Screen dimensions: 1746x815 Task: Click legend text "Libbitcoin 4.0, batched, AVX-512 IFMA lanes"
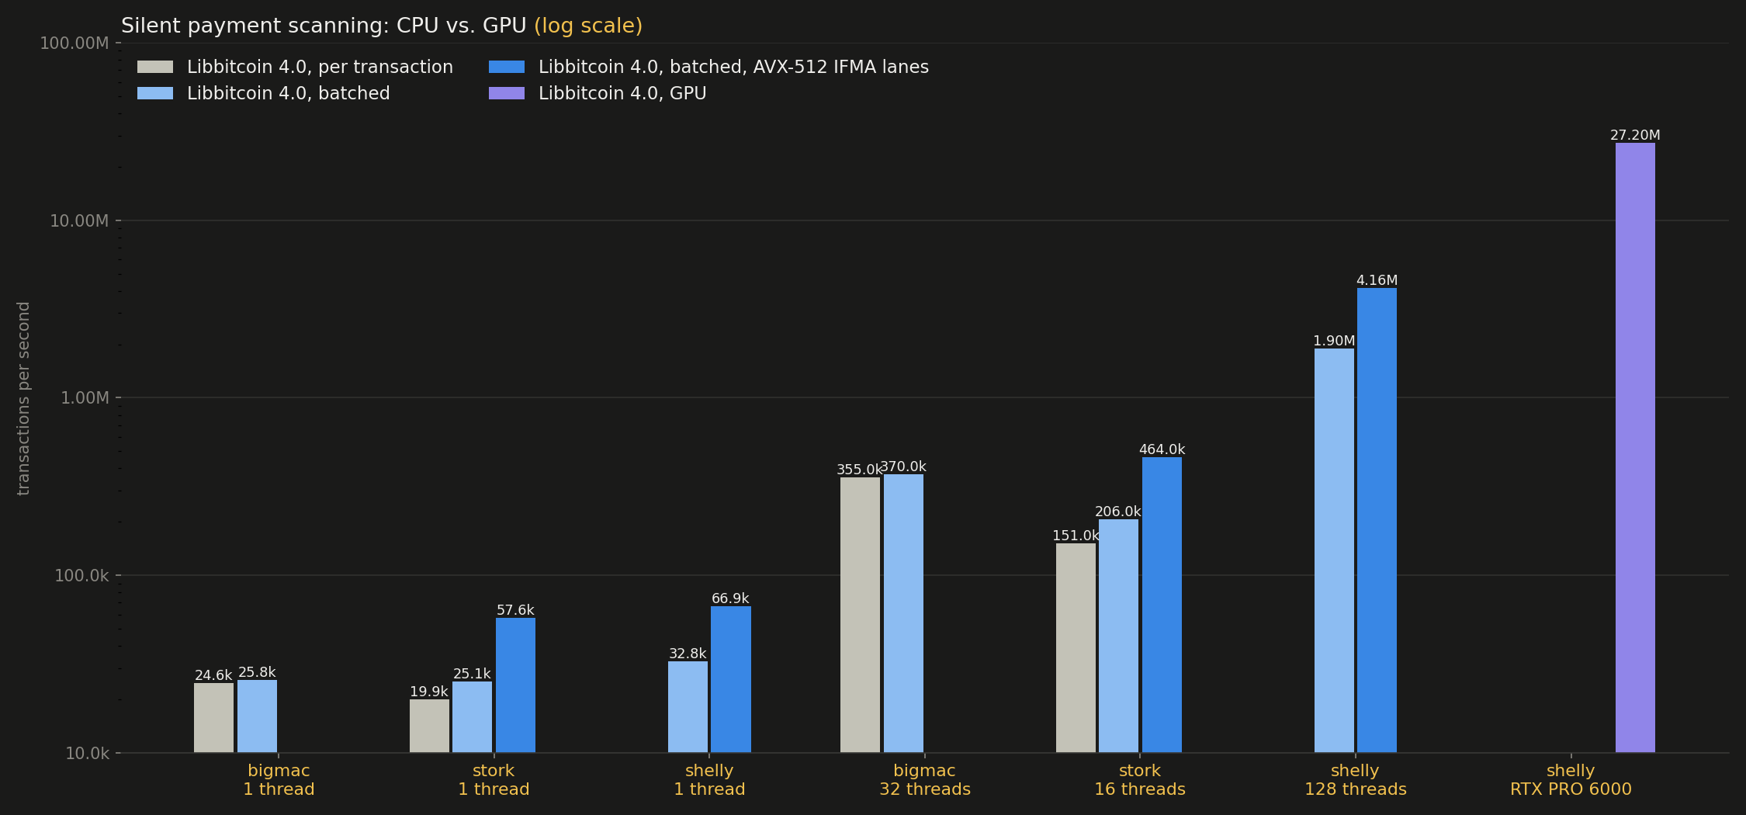coord(733,67)
